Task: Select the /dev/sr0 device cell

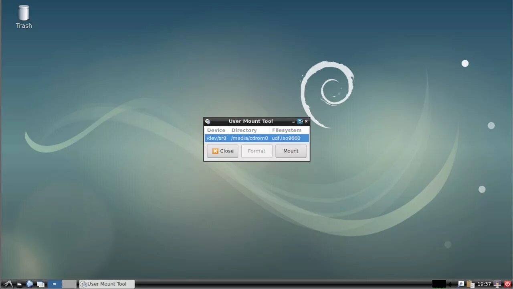Action: point(216,138)
